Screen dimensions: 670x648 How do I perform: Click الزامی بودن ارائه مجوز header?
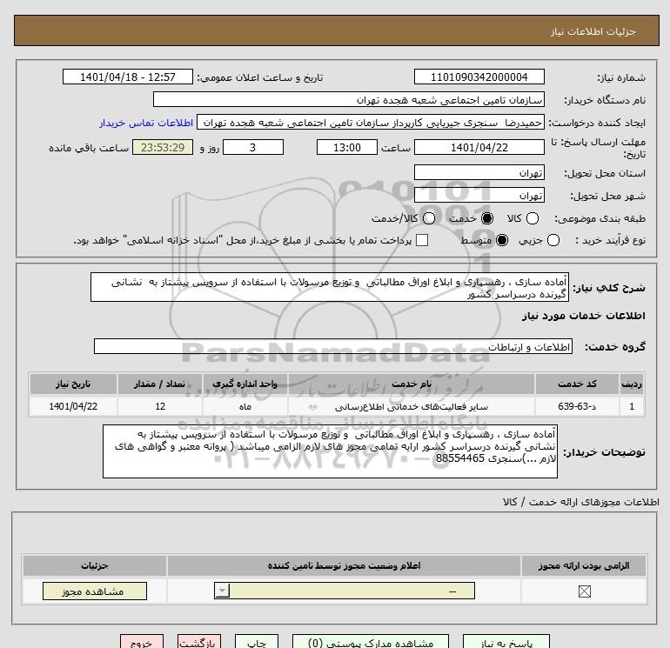[584, 565]
